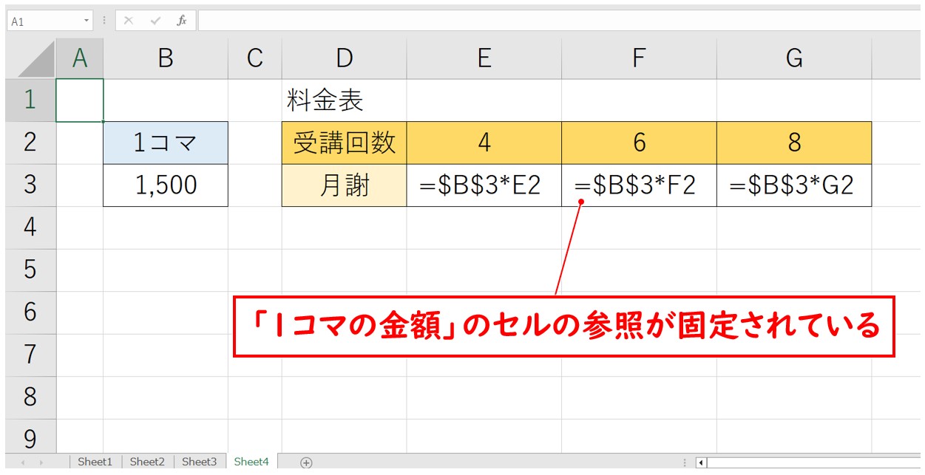Switch to Sheet3 tab

200,462
